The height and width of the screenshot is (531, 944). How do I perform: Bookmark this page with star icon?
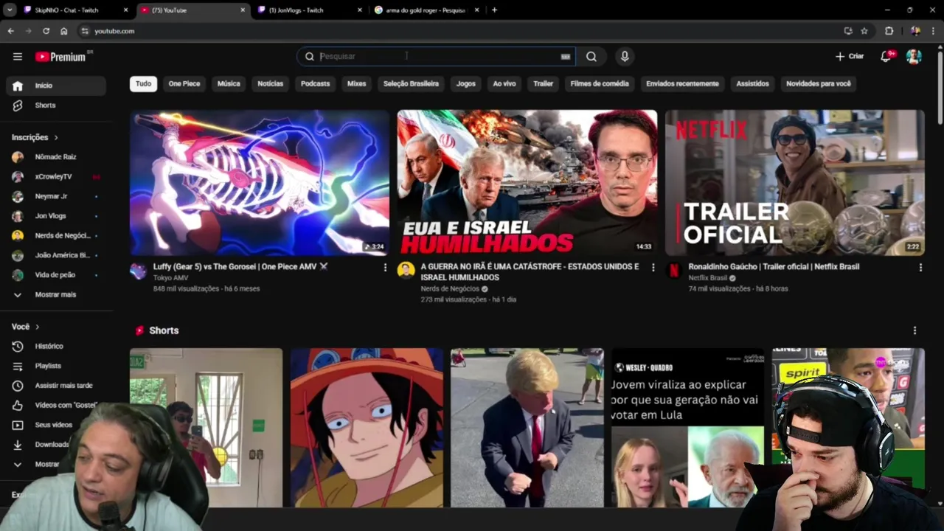(864, 31)
